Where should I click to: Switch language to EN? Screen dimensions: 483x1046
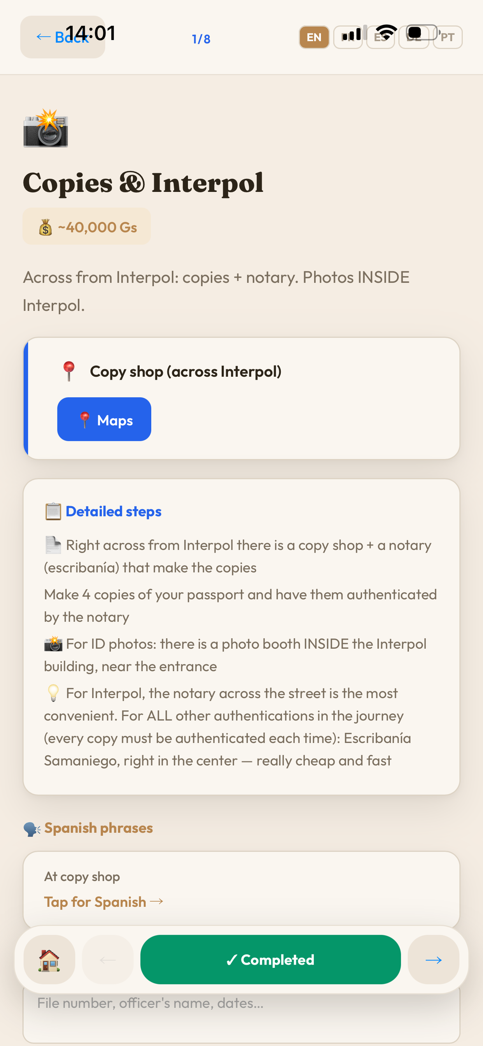[x=314, y=37]
